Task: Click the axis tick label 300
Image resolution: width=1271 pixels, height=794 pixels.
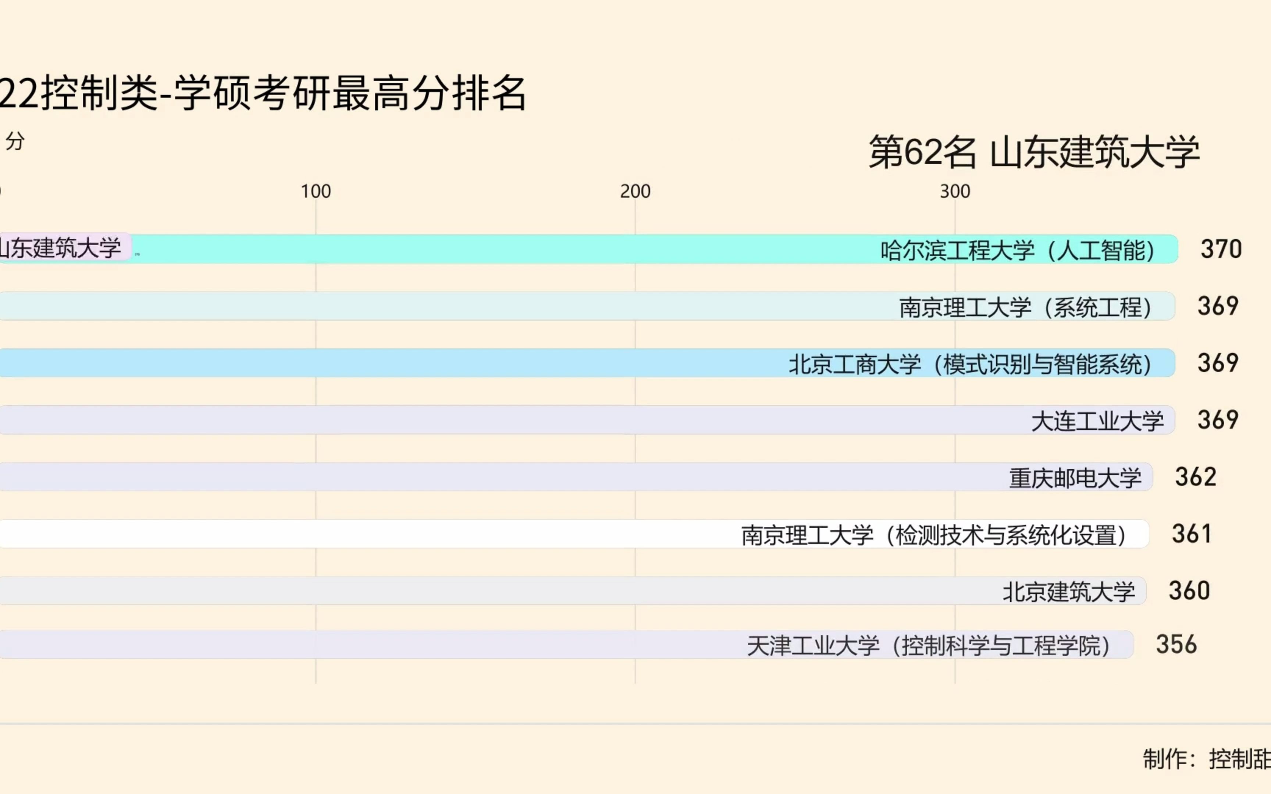Action: coord(955,191)
